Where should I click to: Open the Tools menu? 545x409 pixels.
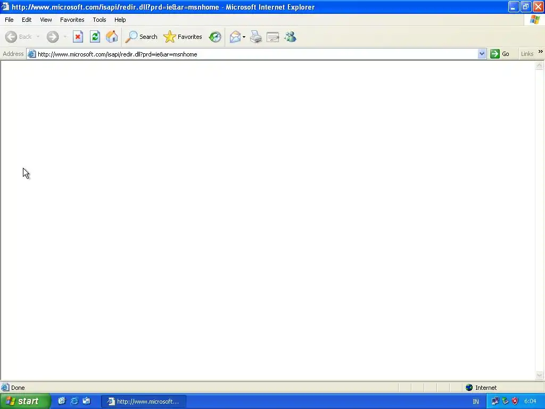point(100,20)
